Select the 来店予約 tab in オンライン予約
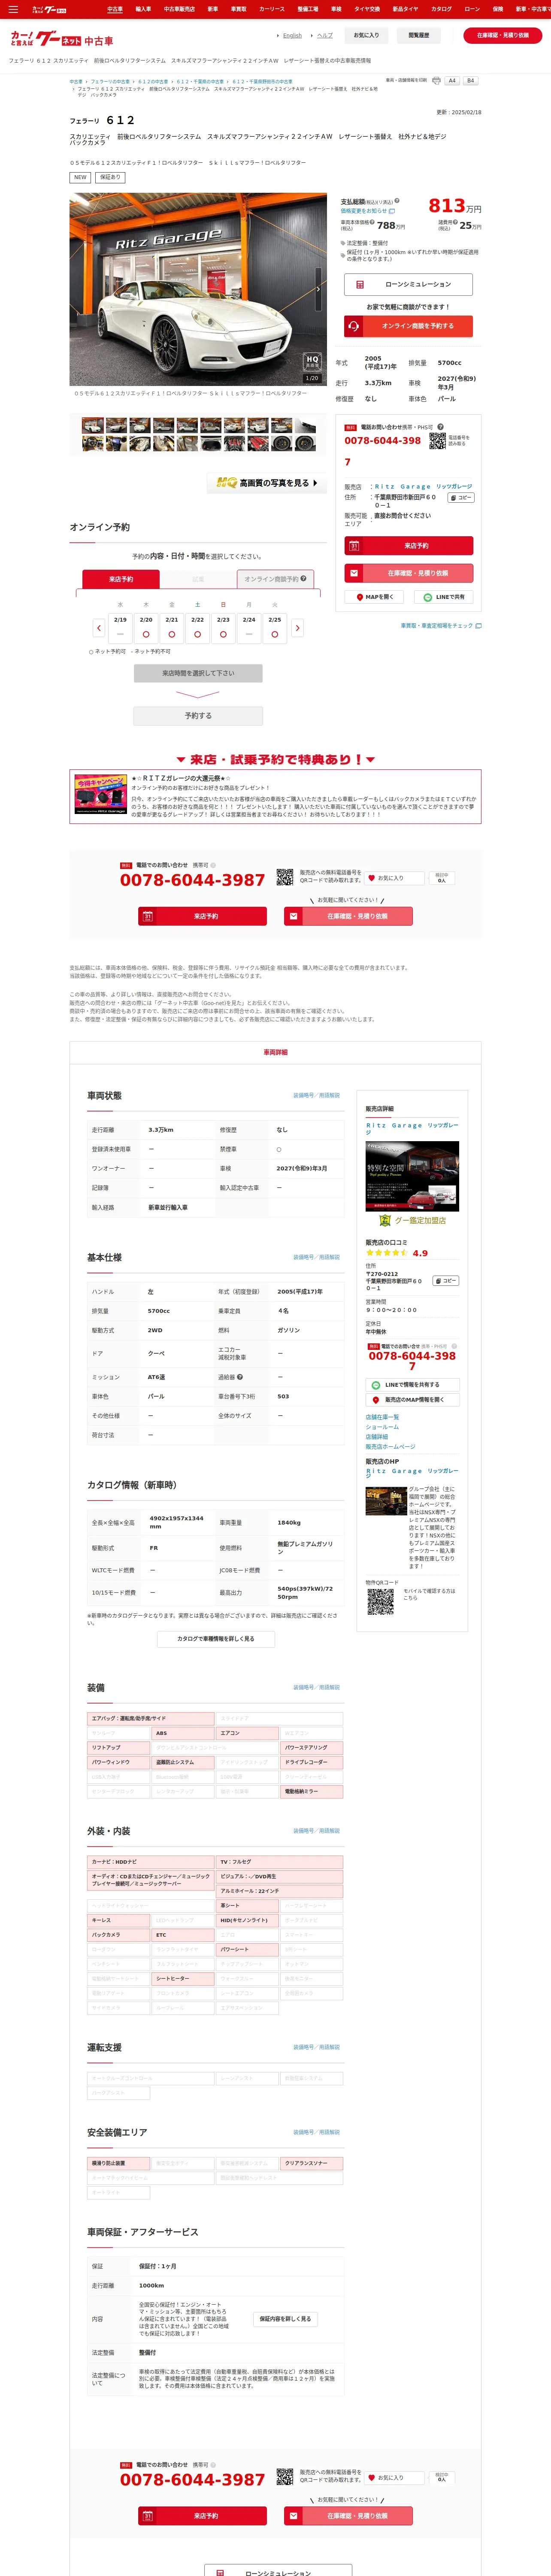This screenshot has height=2576, width=551. pyautogui.click(x=121, y=579)
